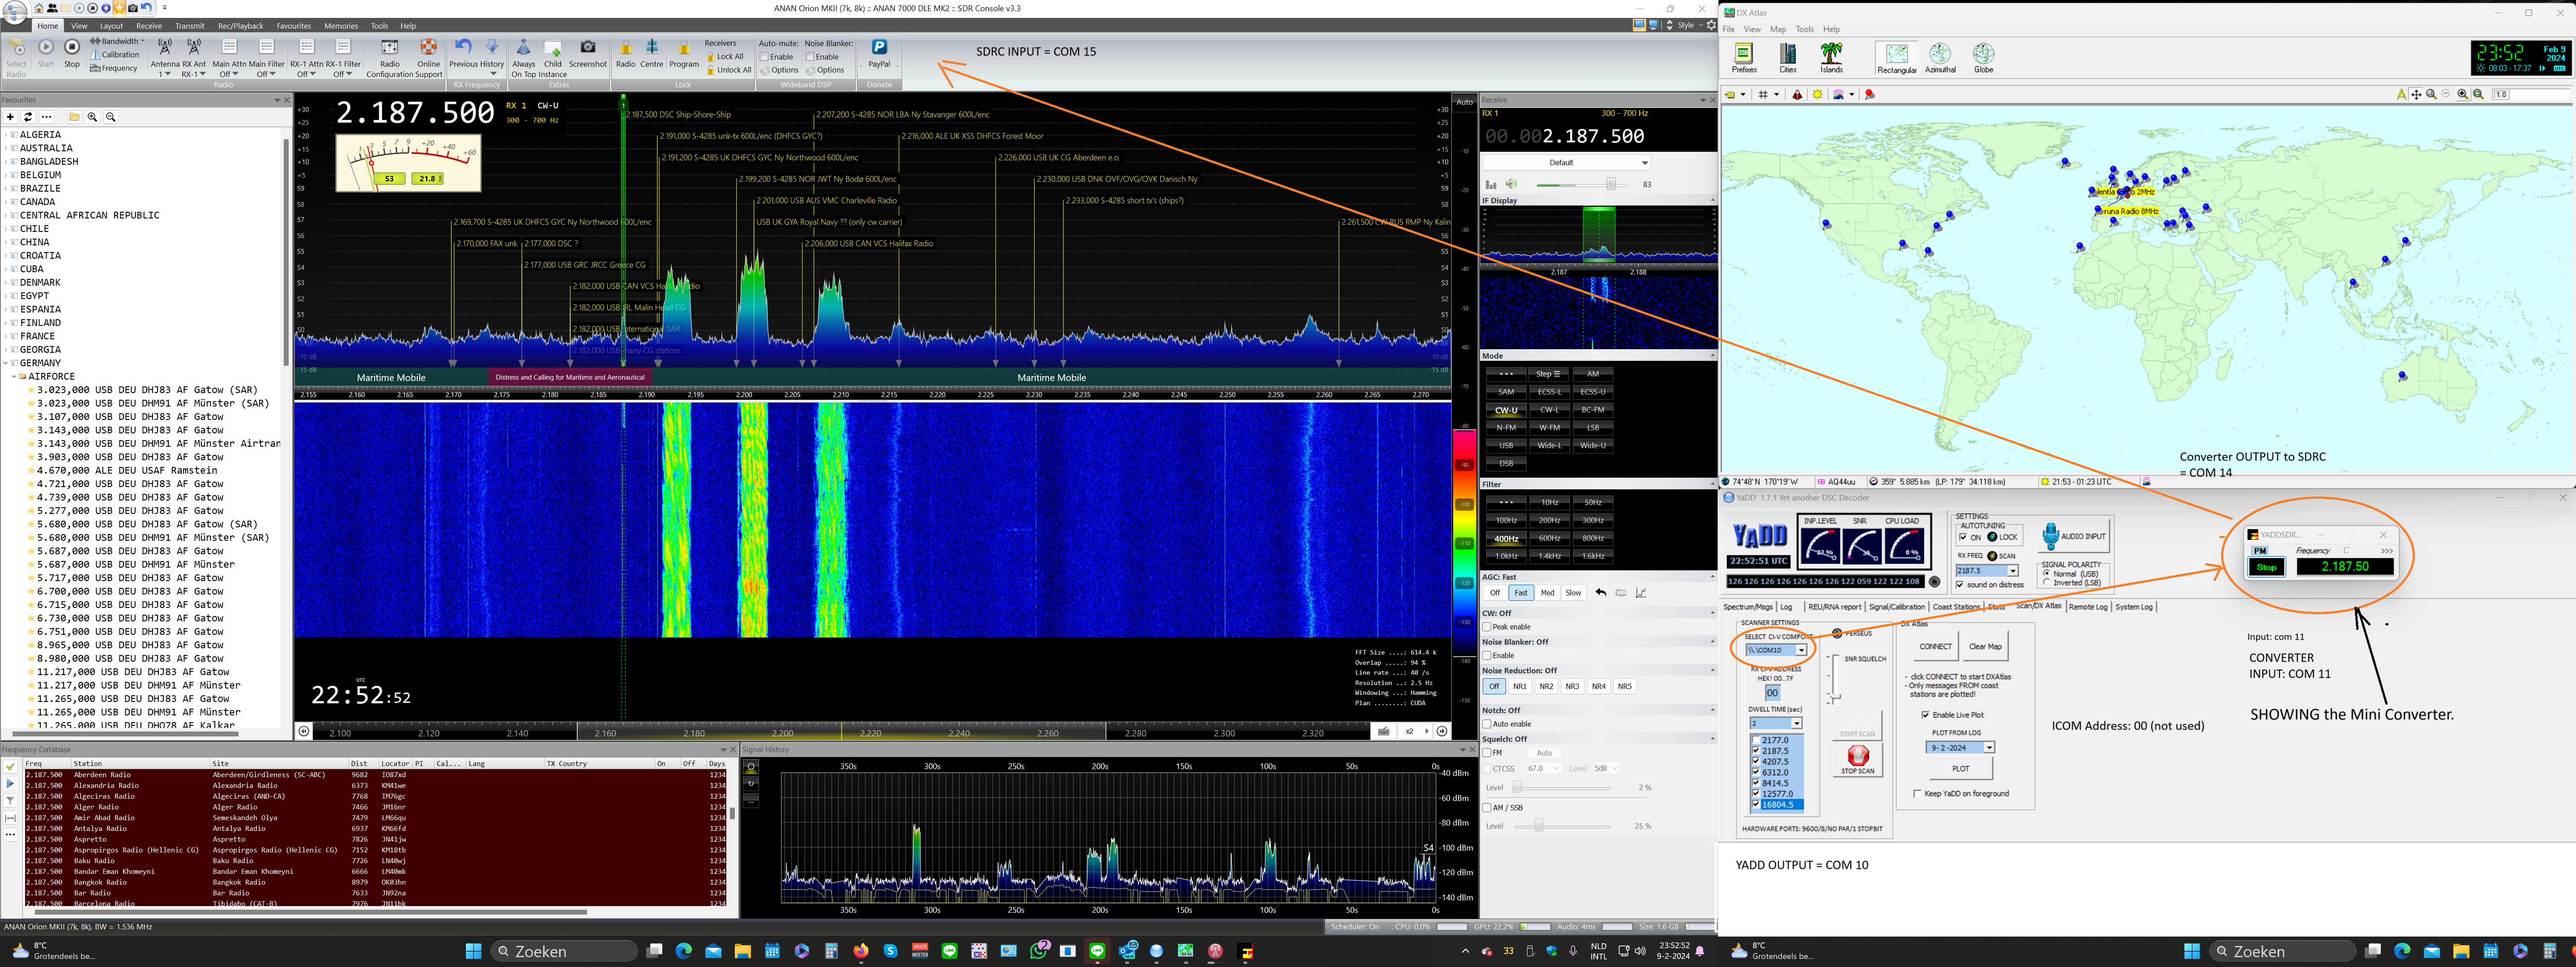Switch to YaDD Spectrum/Msgs tab
2576x967 pixels.
coord(1748,607)
